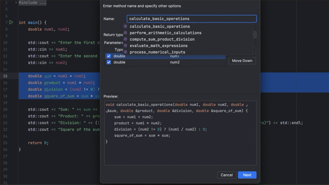The height and width of the screenshot is (185, 329).
Task: Click the AI icon beside evaluate_math_expressions
Action: (x=125, y=46)
